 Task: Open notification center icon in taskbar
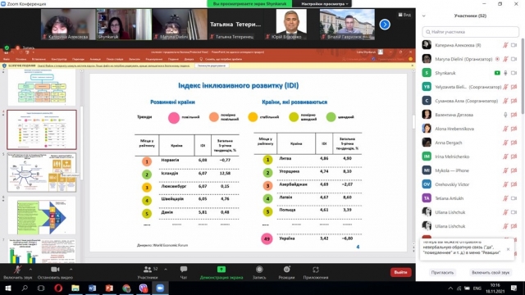pyautogui.click(x=514, y=288)
